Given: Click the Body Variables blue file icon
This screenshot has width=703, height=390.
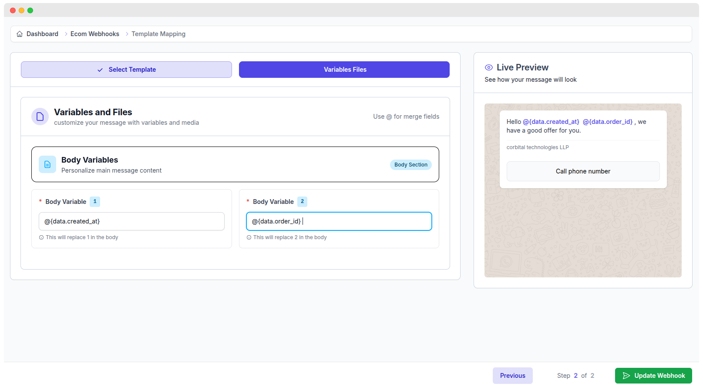Looking at the screenshot, I should [x=47, y=164].
